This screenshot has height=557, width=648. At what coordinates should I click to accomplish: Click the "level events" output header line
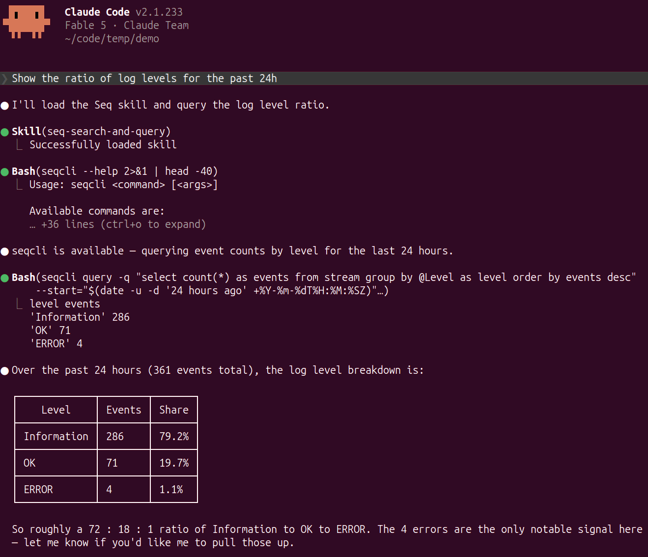point(65,304)
